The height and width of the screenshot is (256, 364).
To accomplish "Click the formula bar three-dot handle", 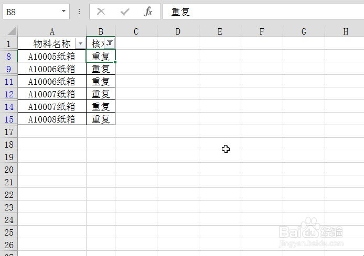I will 79,12.
